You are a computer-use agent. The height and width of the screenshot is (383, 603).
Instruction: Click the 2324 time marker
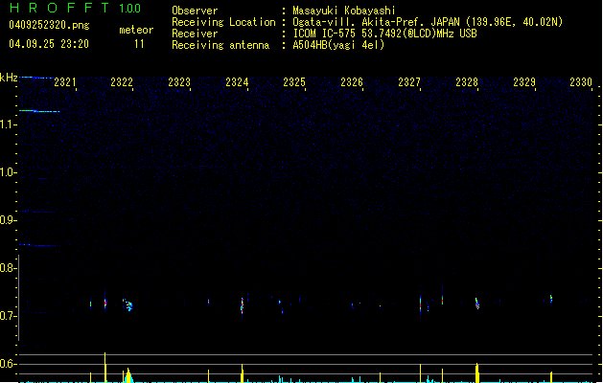pos(237,82)
